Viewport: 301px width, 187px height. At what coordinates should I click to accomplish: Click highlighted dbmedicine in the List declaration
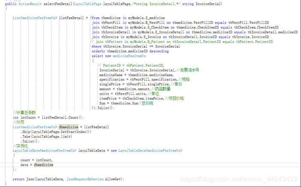pyautogui.click(x=69, y=127)
